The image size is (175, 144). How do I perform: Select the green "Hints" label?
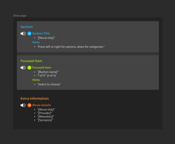(36, 80)
